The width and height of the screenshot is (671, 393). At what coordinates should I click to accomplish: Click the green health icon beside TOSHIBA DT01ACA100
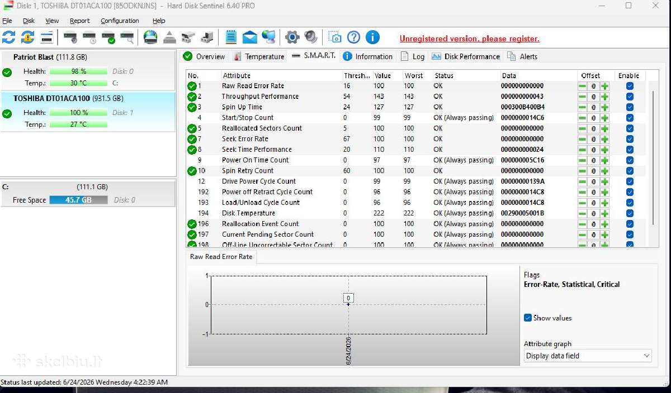[x=7, y=113]
